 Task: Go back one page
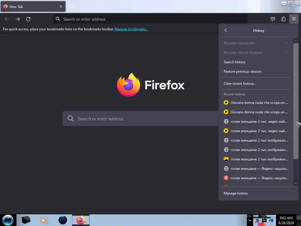(x=7, y=19)
